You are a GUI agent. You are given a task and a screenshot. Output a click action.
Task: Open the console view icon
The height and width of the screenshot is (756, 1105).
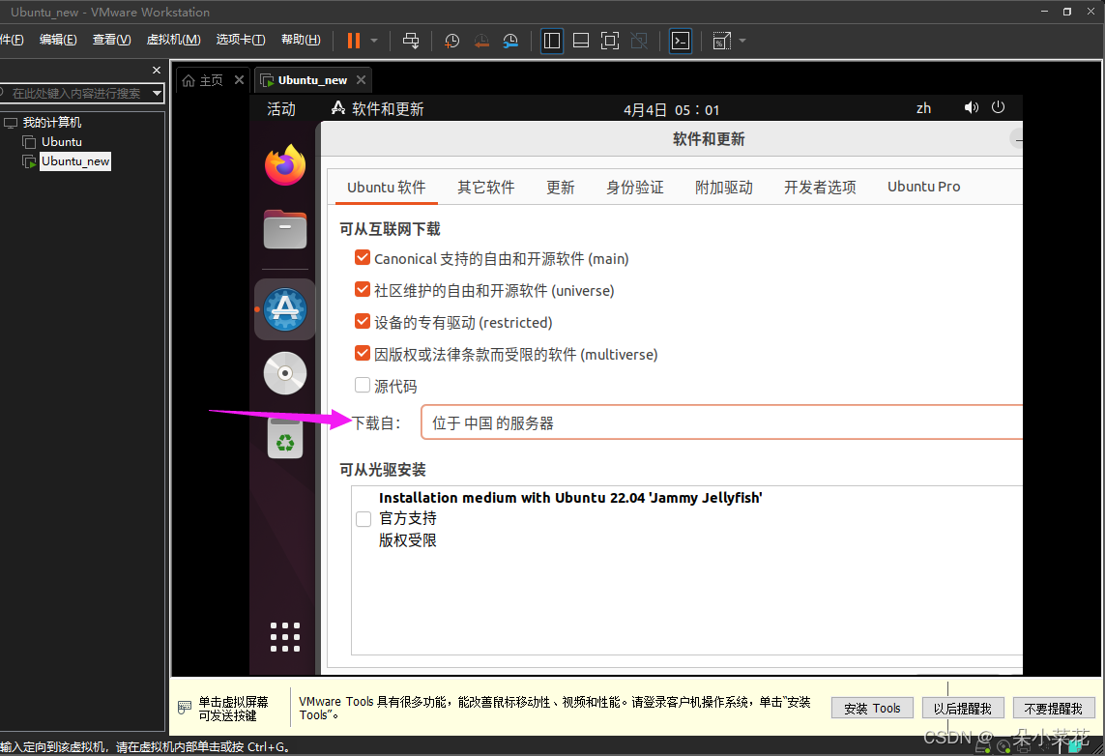[x=680, y=41]
